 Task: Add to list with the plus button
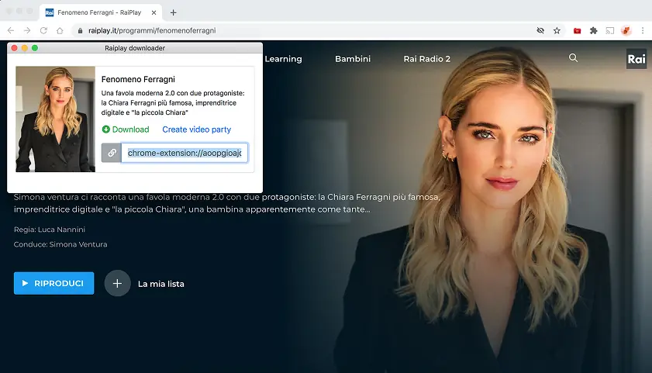(117, 283)
